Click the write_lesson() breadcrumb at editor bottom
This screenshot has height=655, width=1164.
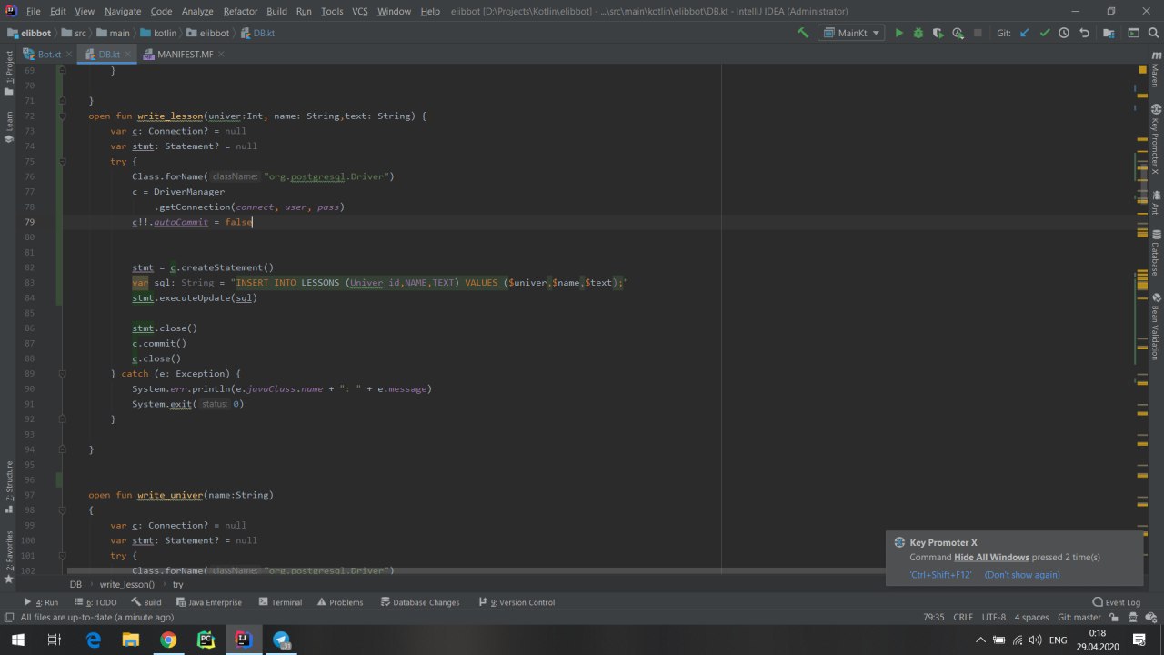click(127, 585)
